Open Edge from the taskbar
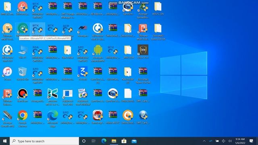Screen dimensions: 258x145 coord(104,141)
